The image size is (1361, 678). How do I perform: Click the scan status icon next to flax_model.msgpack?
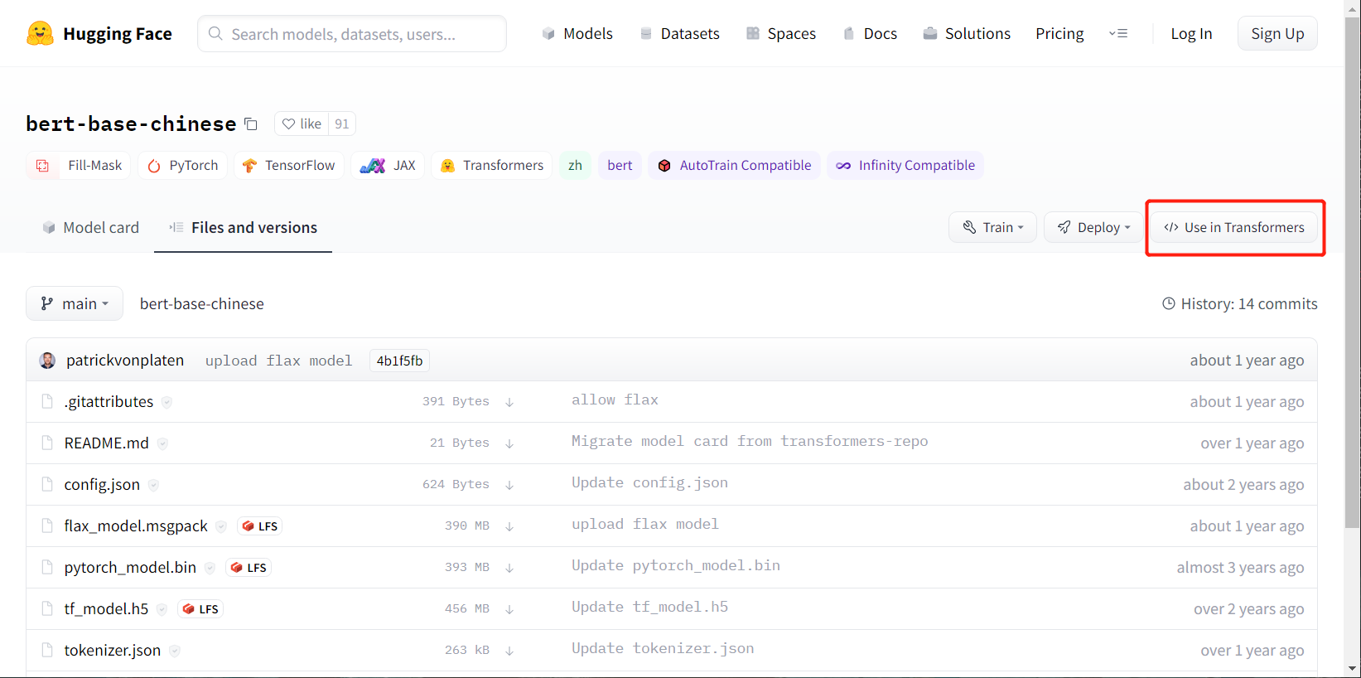(221, 526)
